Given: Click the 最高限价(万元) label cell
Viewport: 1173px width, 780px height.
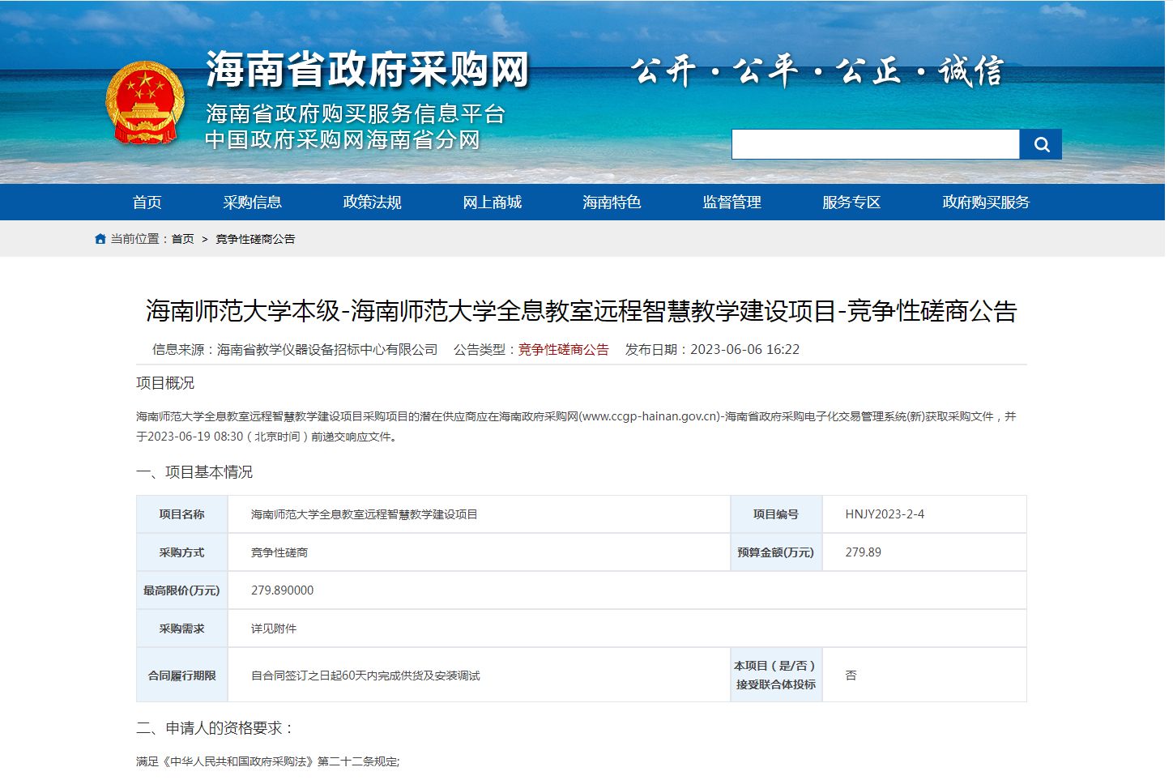Looking at the screenshot, I should 182,590.
